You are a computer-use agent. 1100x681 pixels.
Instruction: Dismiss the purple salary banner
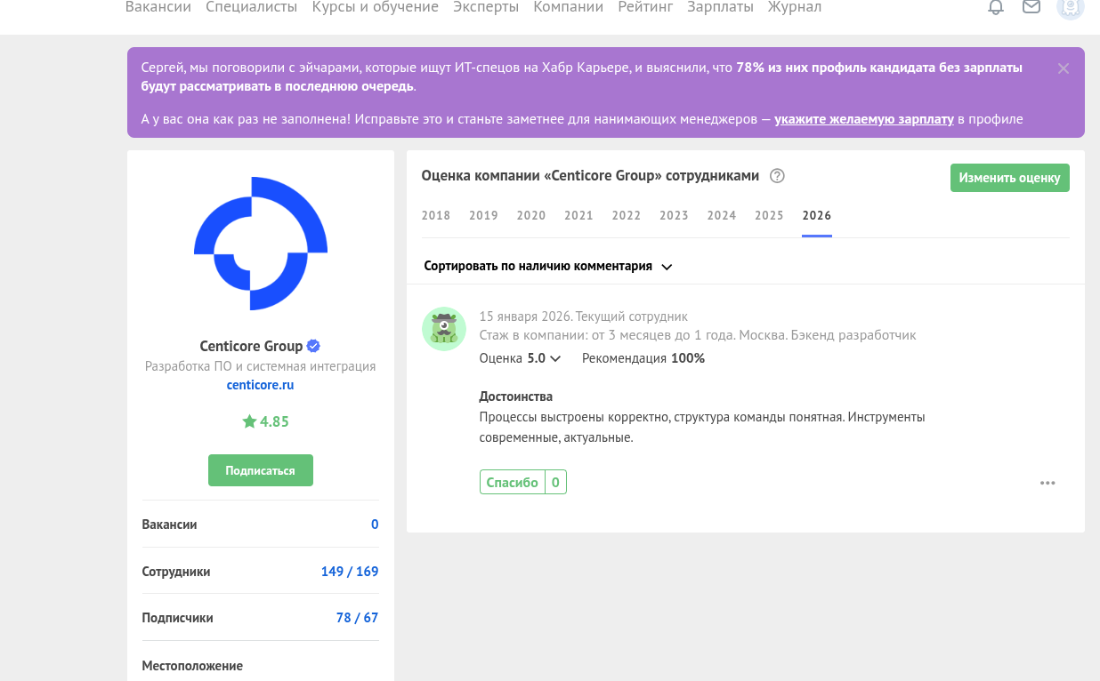(x=1064, y=68)
